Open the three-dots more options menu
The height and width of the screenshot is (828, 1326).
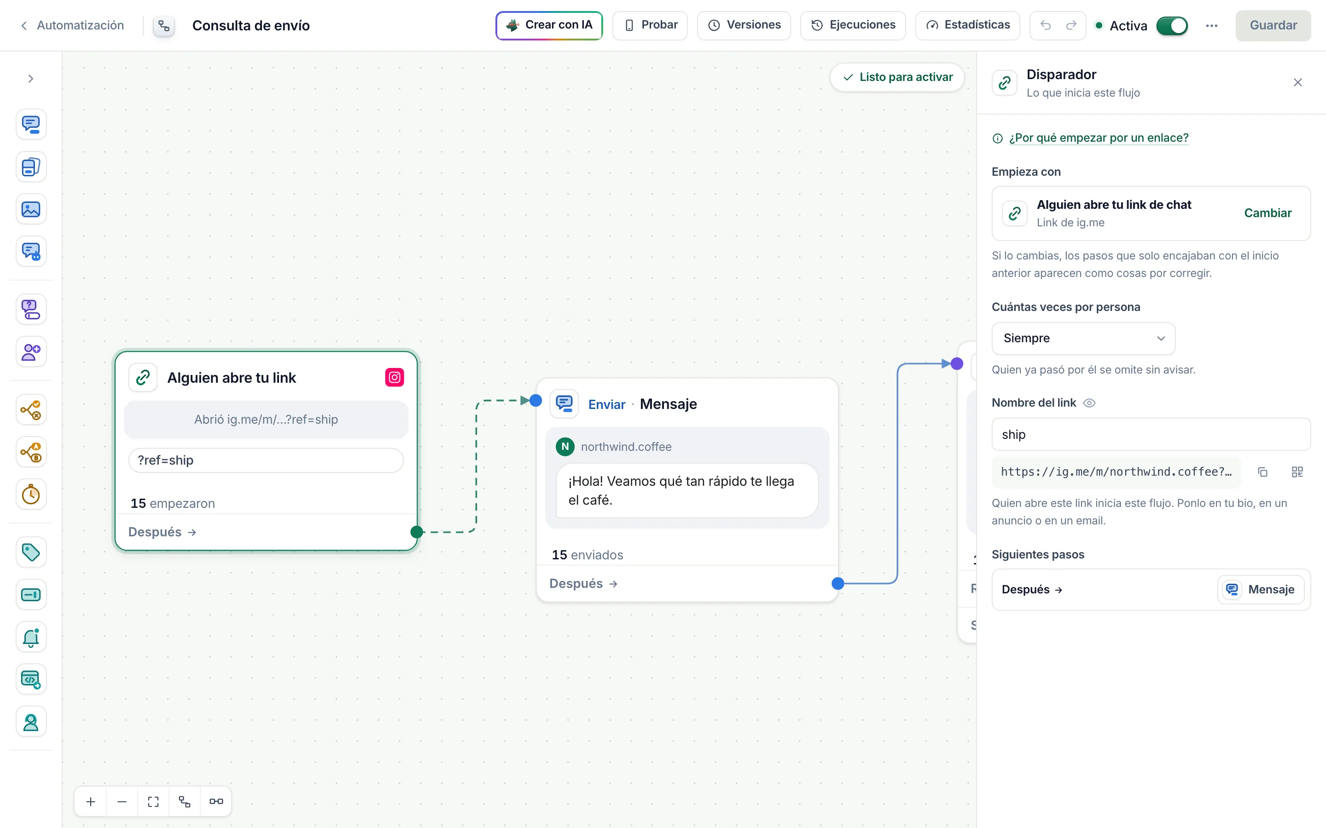click(1211, 26)
